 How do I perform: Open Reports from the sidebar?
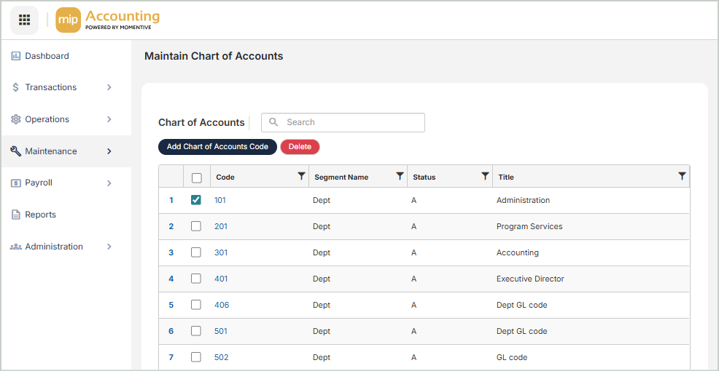pos(40,215)
